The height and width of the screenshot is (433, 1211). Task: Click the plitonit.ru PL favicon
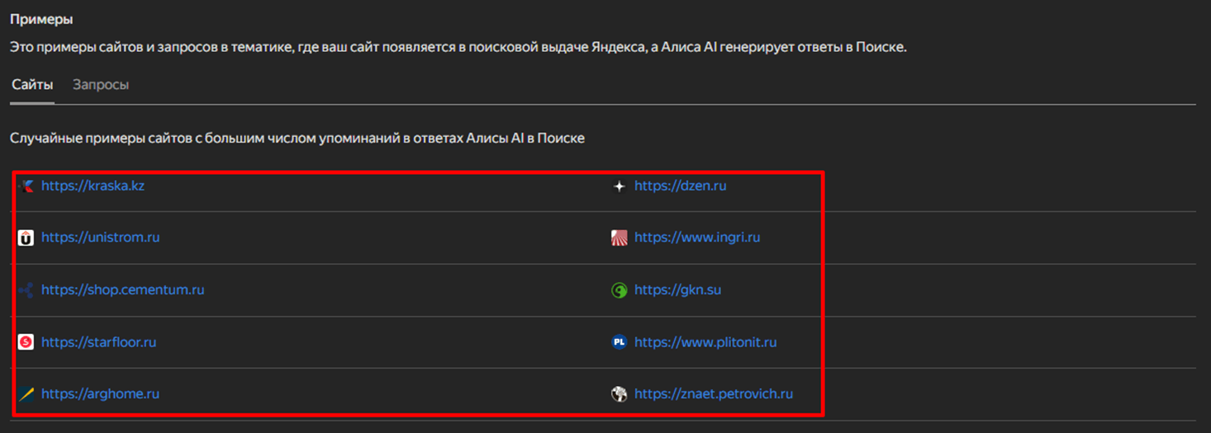(x=619, y=342)
